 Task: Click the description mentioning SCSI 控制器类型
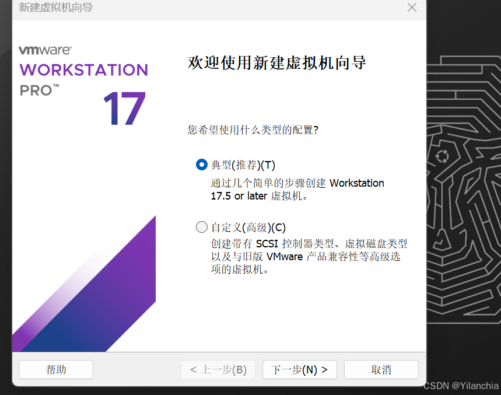pos(309,257)
